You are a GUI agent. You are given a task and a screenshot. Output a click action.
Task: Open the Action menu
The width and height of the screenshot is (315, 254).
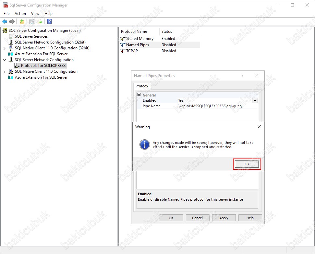coord(20,13)
